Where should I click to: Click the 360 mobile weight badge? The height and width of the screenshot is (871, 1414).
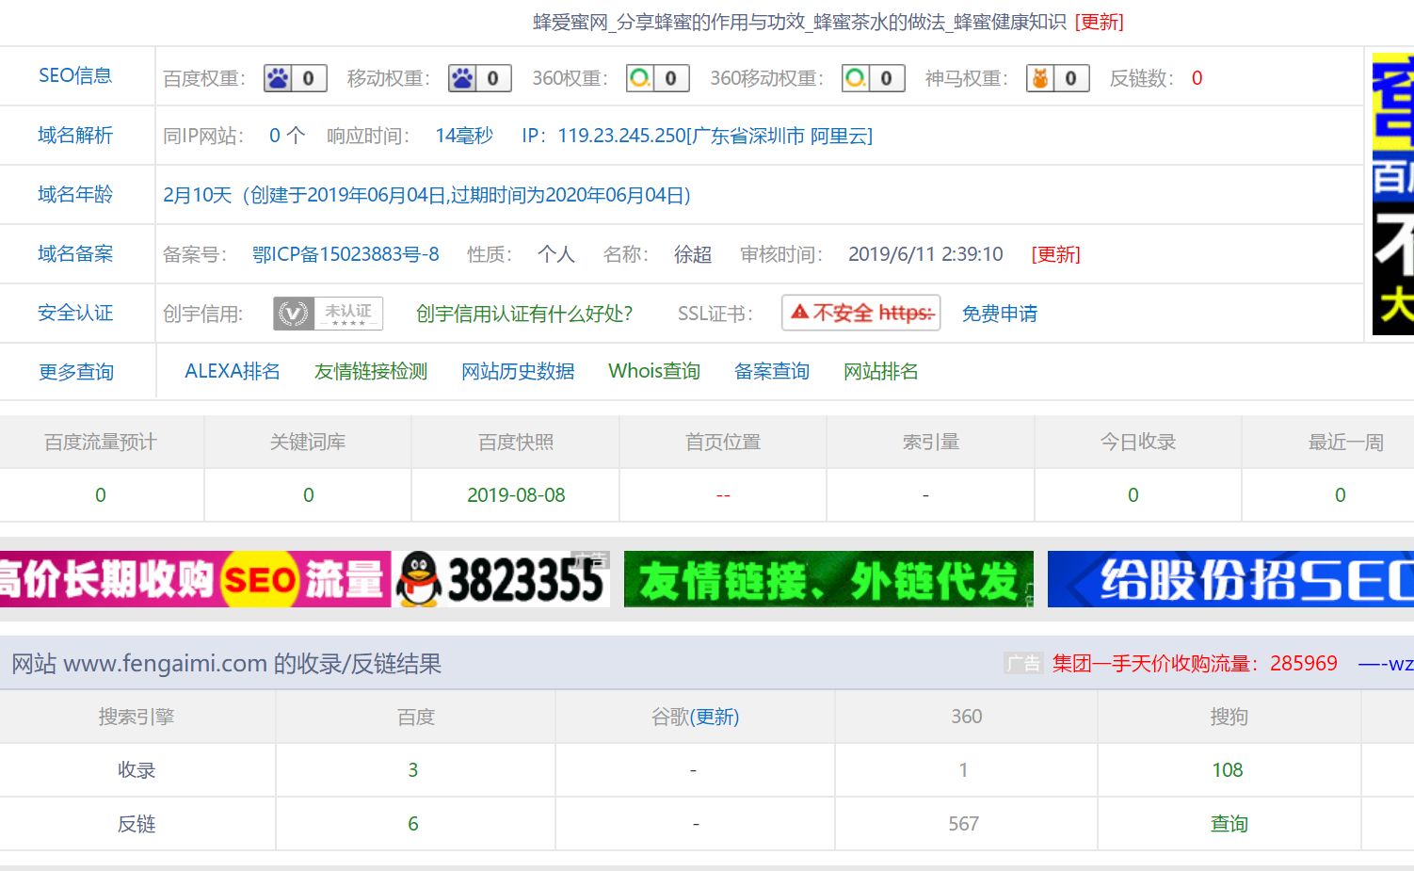(873, 78)
